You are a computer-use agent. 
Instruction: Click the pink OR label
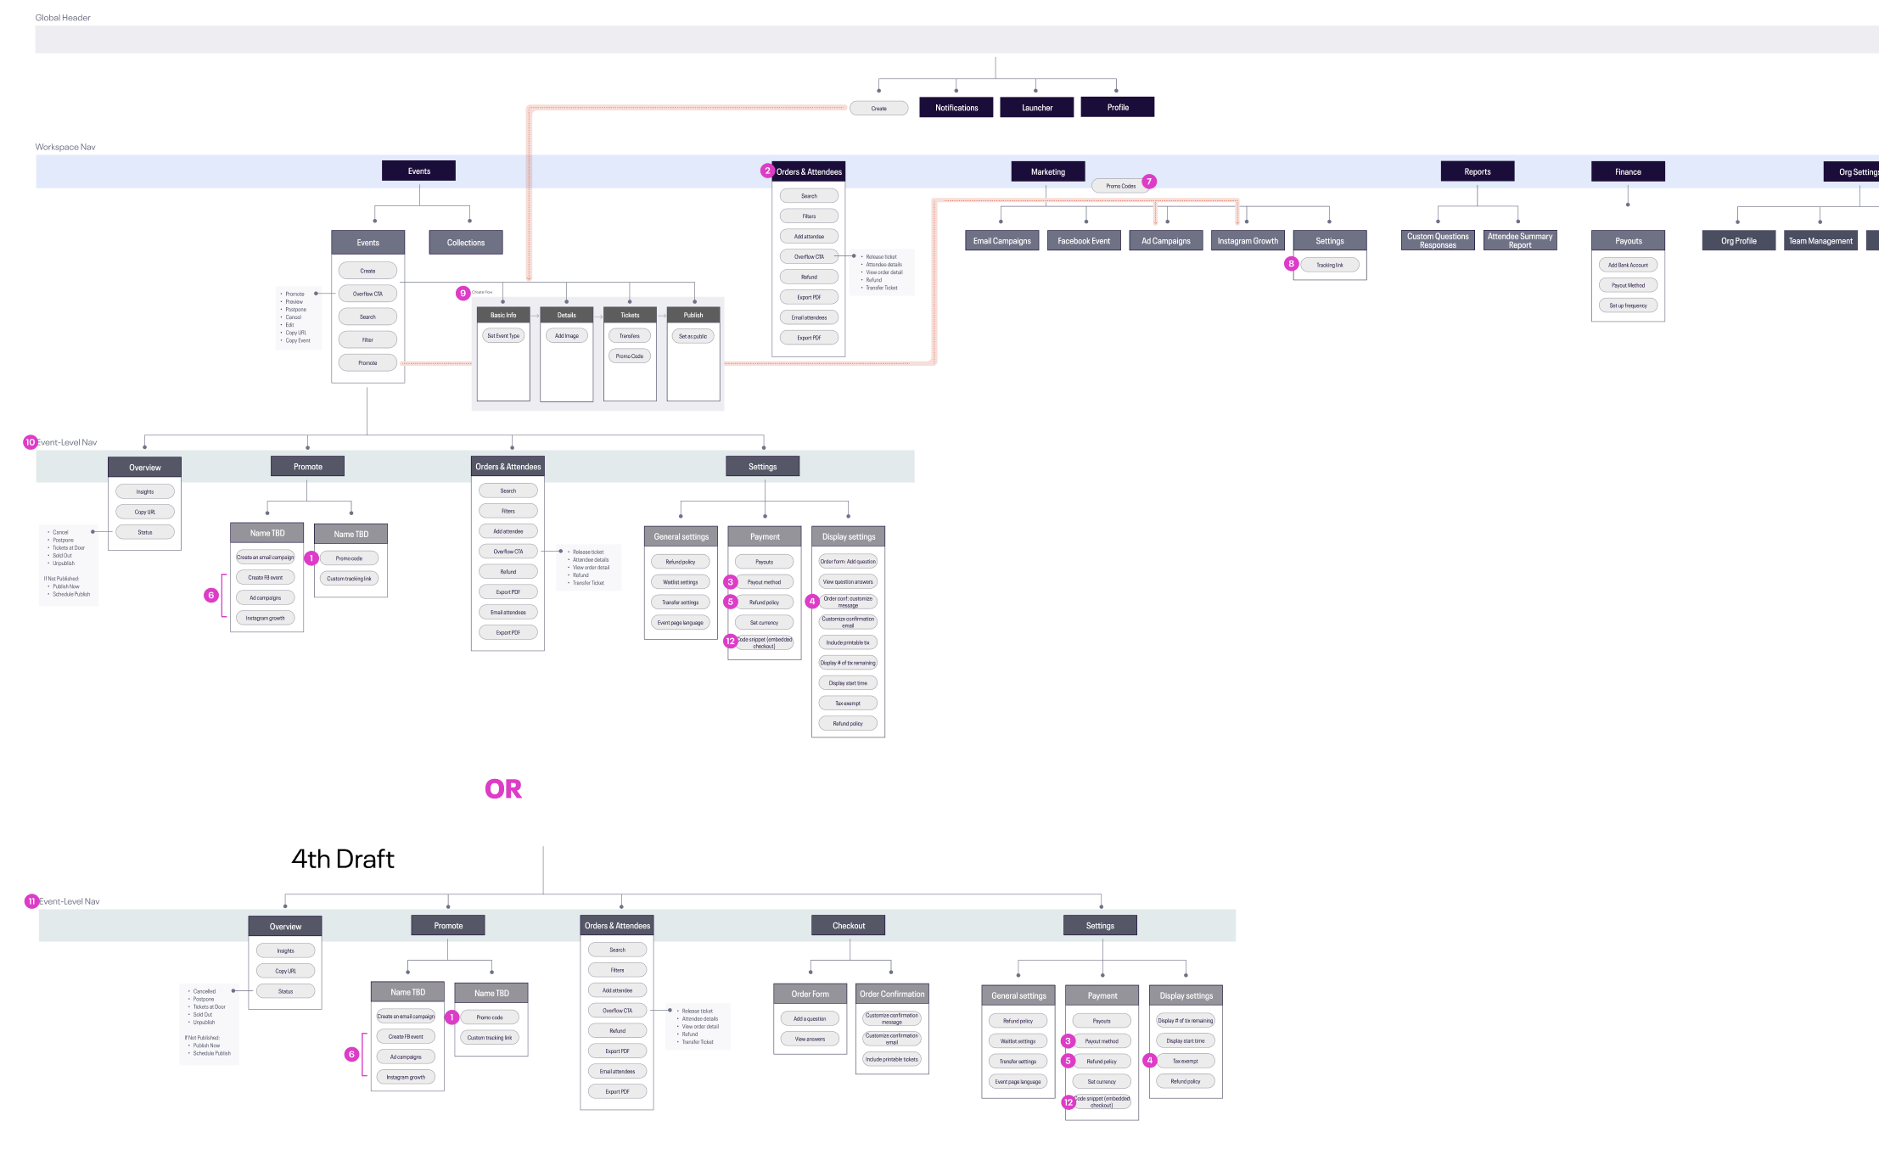503,789
